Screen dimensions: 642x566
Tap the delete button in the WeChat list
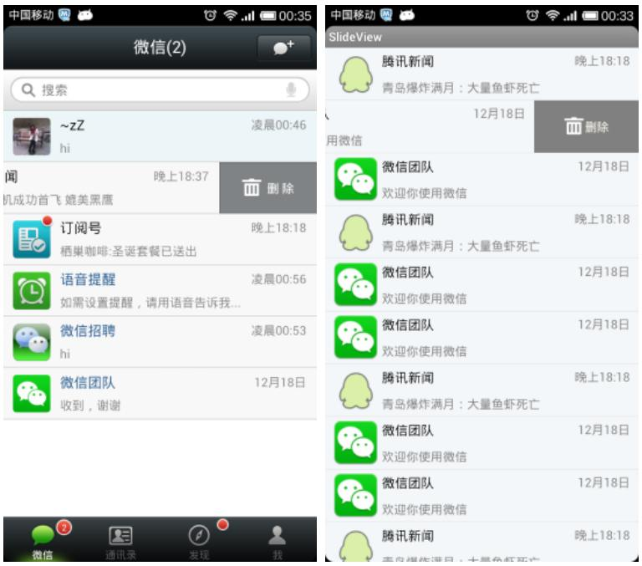[x=267, y=188]
